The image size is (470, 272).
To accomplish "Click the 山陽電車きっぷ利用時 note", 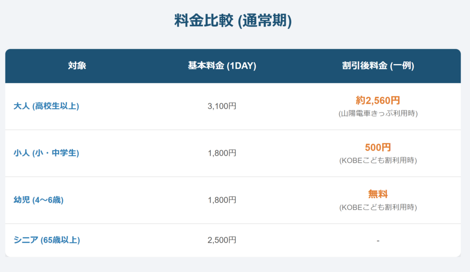I will (x=378, y=114).
